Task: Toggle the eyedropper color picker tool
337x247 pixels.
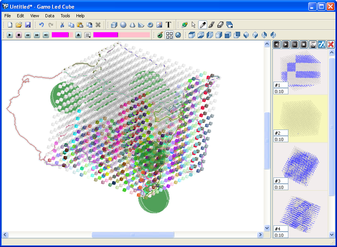Action: pyautogui.click(x=202, y=25)
